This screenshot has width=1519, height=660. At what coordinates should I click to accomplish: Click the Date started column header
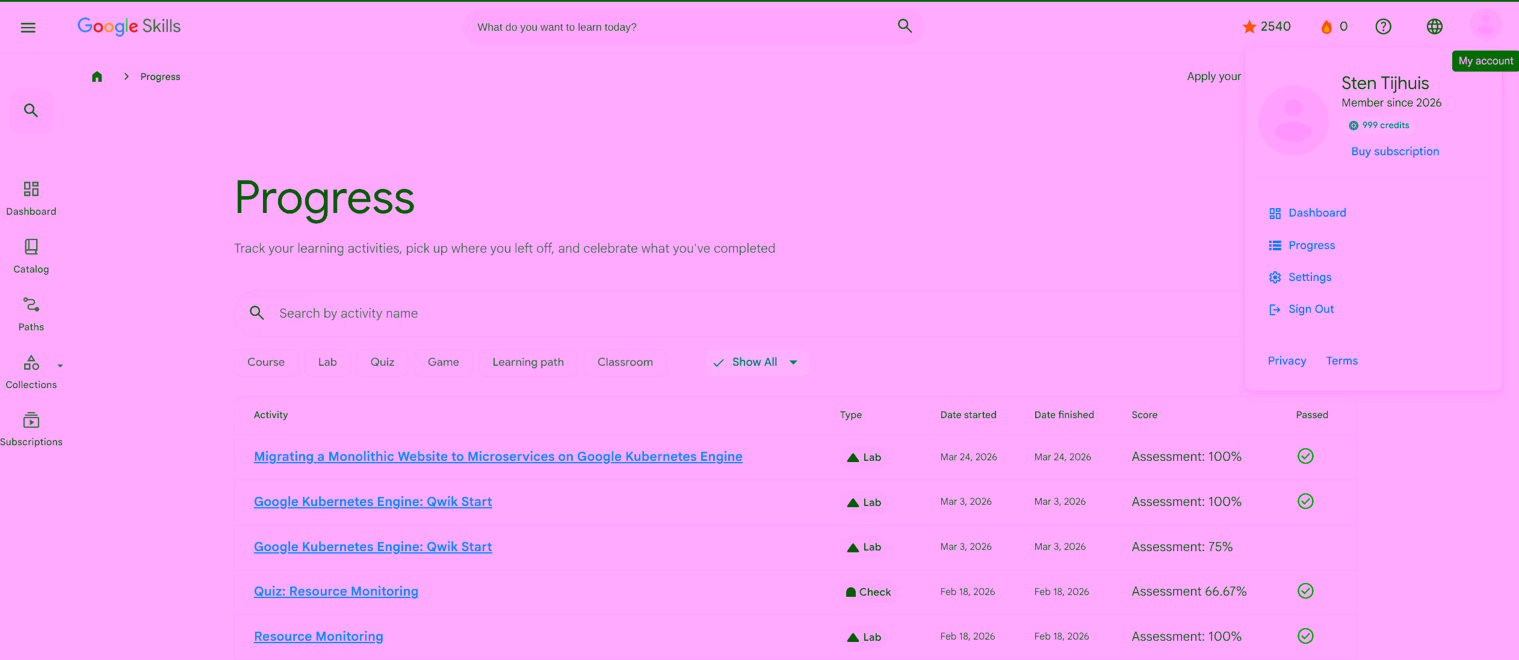point(968,415)
